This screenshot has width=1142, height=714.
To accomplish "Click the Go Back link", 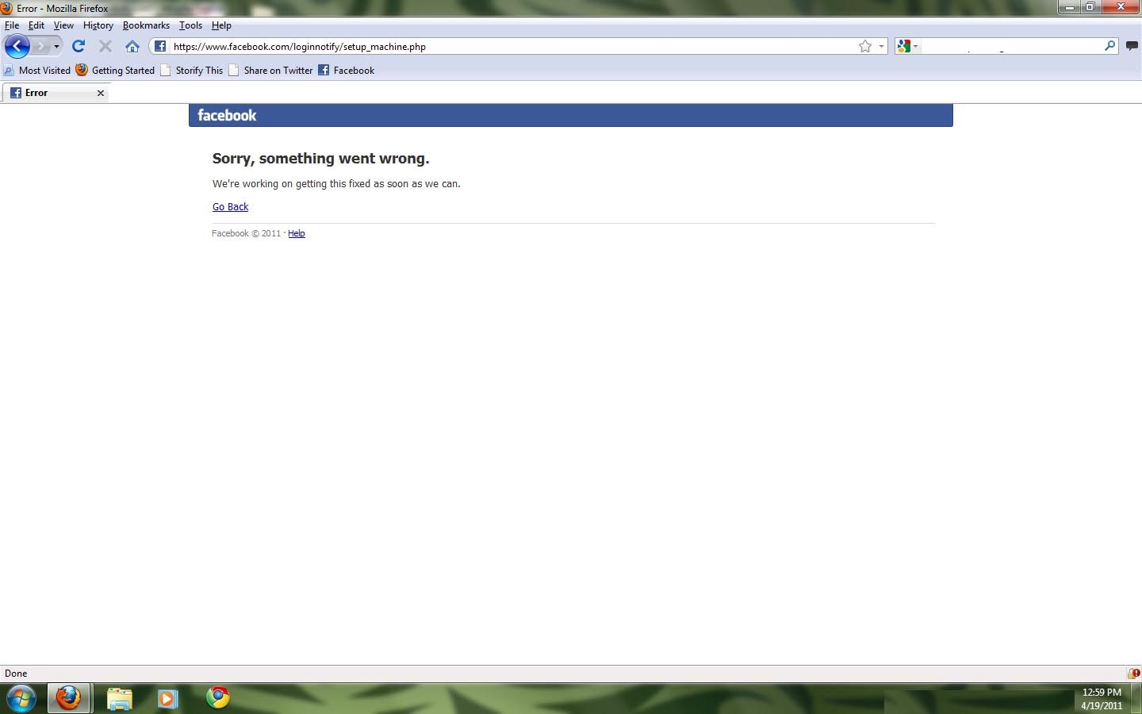I will (x=230, y=206).
